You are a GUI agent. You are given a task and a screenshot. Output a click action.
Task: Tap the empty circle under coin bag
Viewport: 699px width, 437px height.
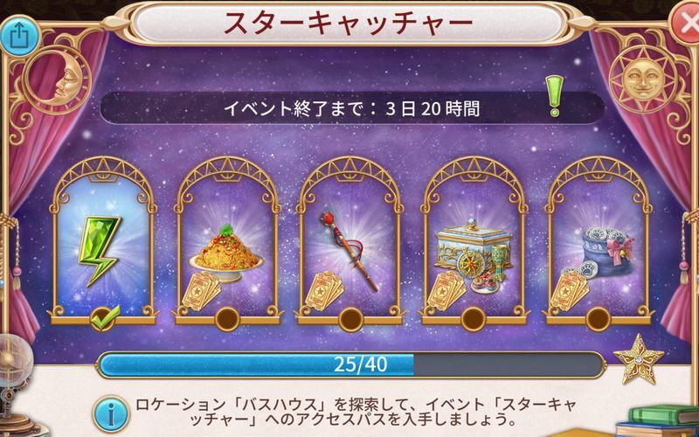(x=598, y=319)
